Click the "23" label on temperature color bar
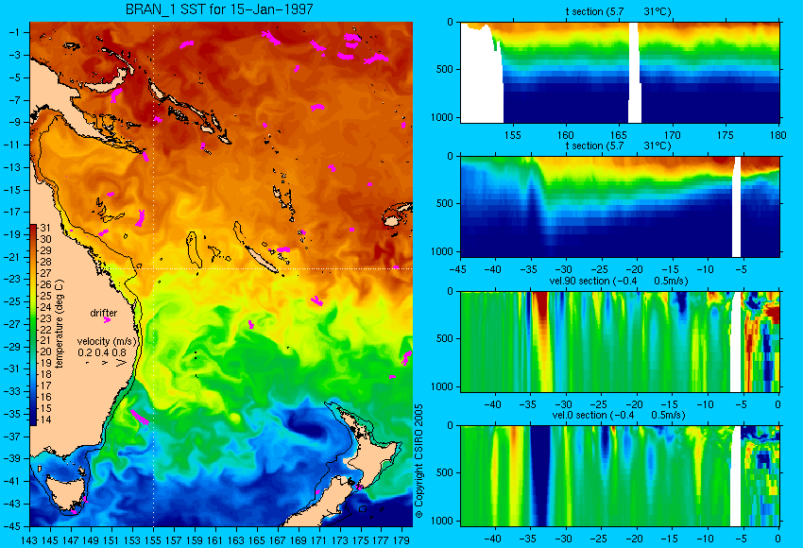803x548 pixels. pos(45,318)
